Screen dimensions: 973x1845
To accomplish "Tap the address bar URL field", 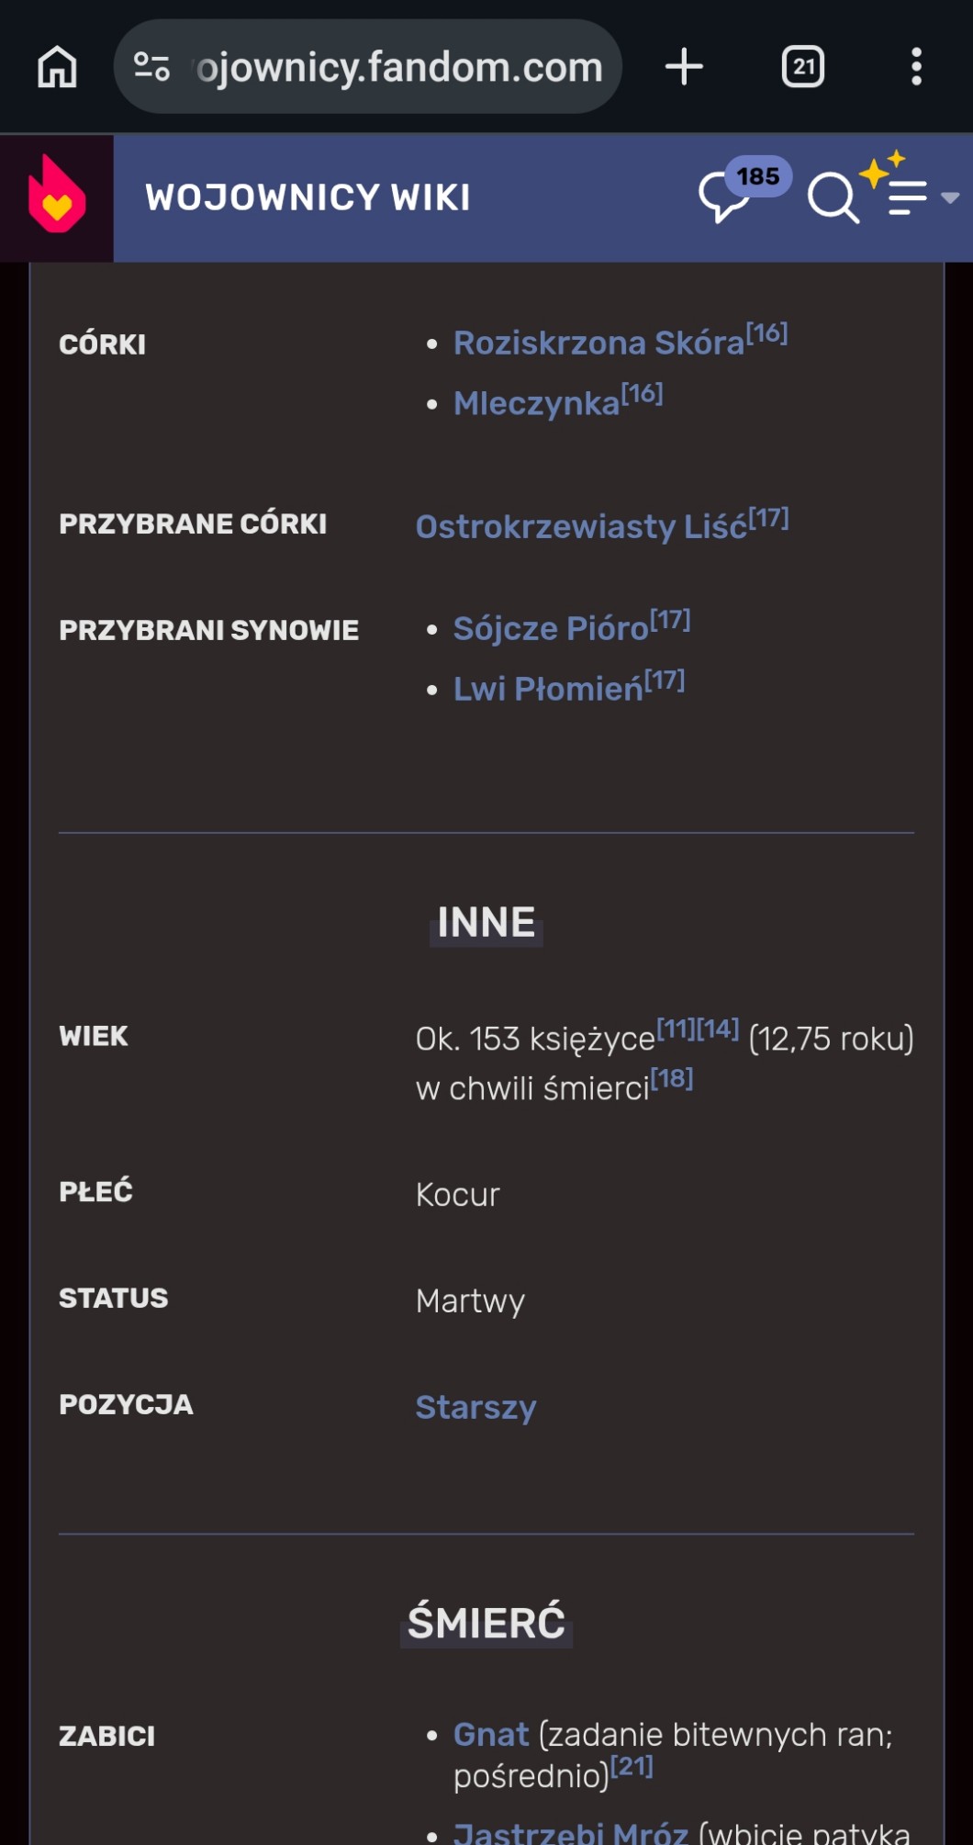I will pos(399,67).
